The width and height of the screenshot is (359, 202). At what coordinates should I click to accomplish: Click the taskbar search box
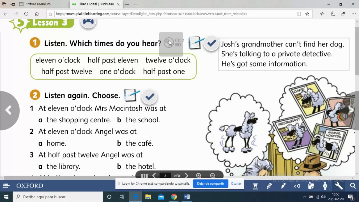(57, 197)
